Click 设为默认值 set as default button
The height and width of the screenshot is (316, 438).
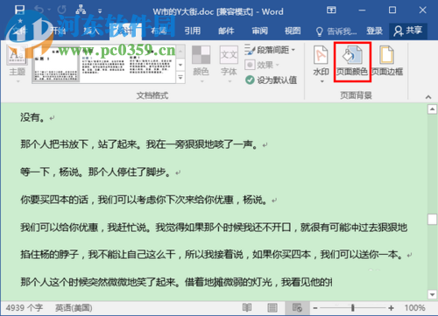271,80
